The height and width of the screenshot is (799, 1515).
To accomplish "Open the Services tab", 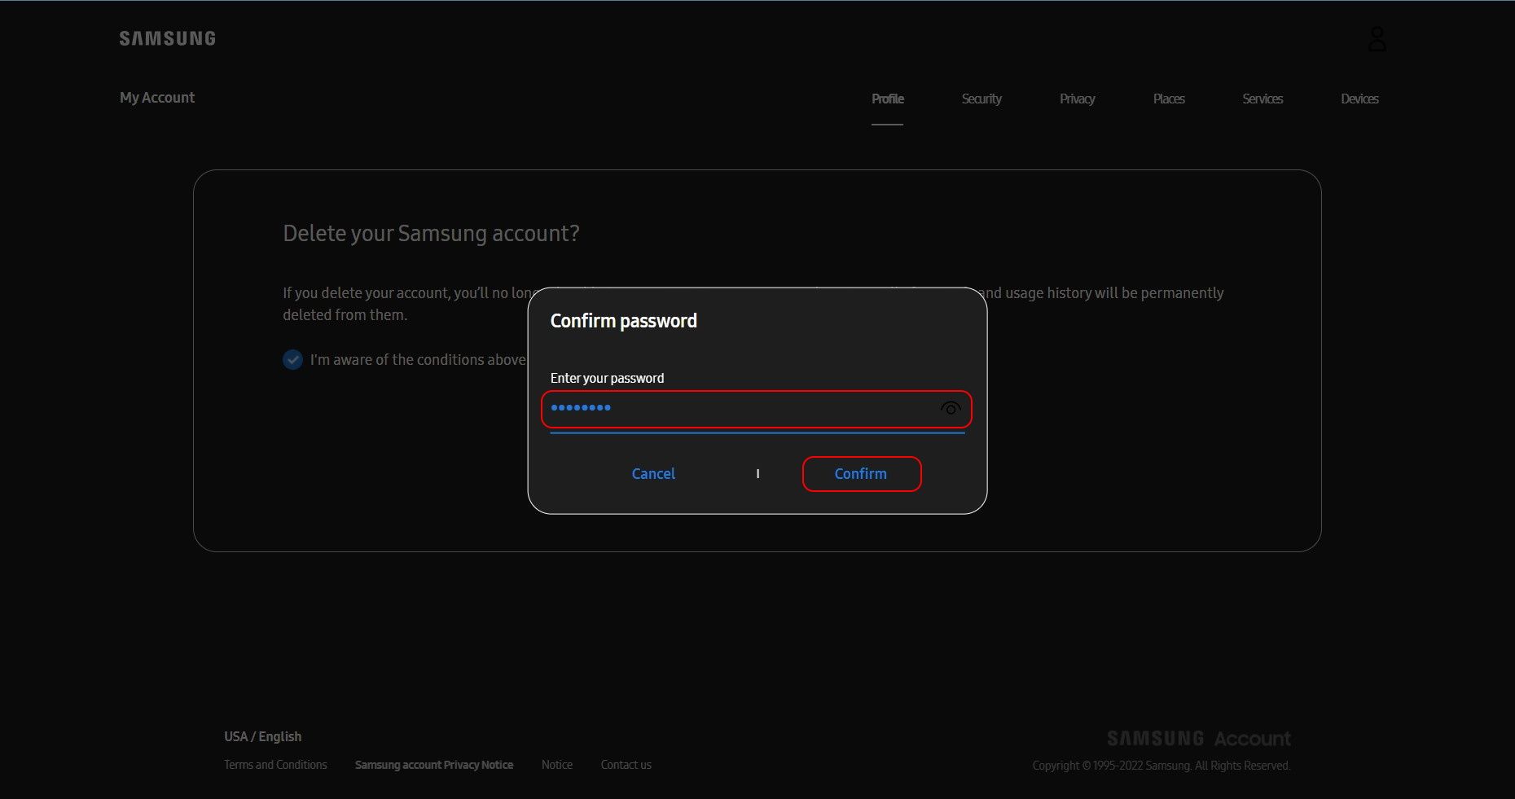I will (1262, 99).
